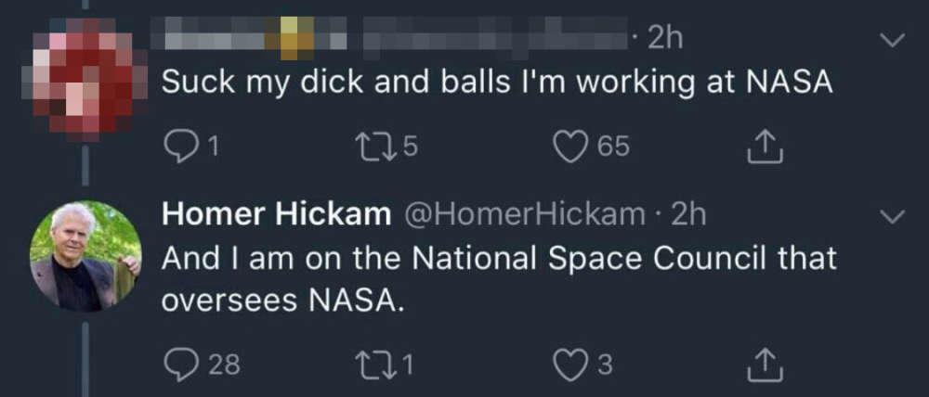The image size is (929, 397).
Task: Open the chevron menu on the top tweet
Action: tap(892, 40)
